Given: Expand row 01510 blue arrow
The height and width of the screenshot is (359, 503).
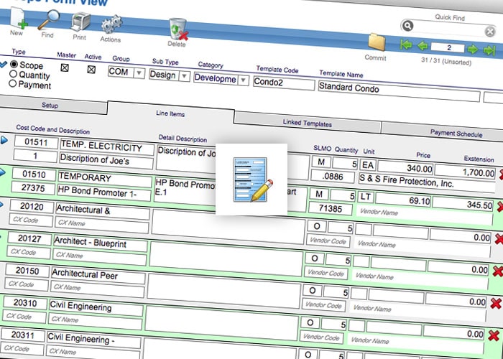Looking at the screenshot, I should pyautogui.click(x=2, y=172).
